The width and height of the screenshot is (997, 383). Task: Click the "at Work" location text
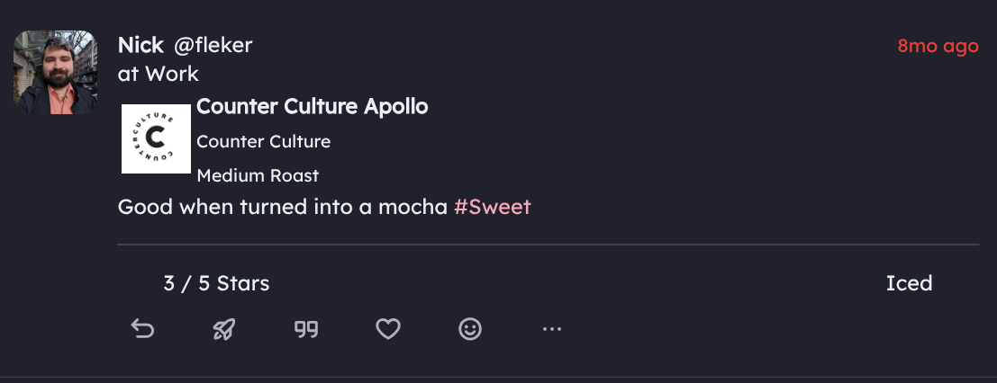[x=159, y=74]
